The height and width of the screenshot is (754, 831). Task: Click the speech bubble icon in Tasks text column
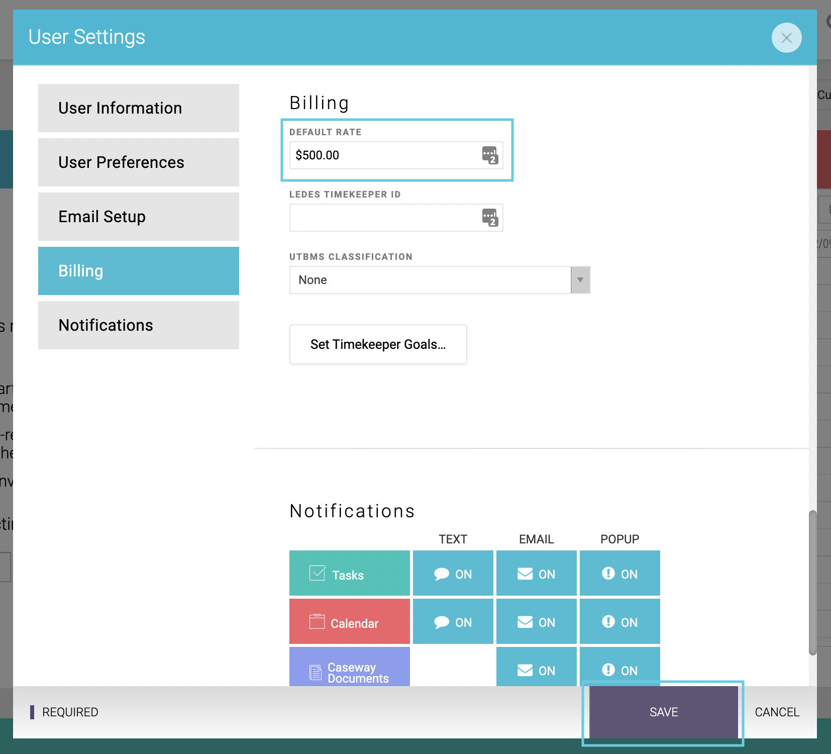[442, 573]
